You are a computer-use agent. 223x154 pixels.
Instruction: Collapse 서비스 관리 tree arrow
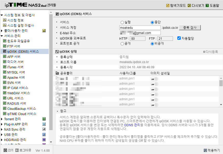coord(2,36)
